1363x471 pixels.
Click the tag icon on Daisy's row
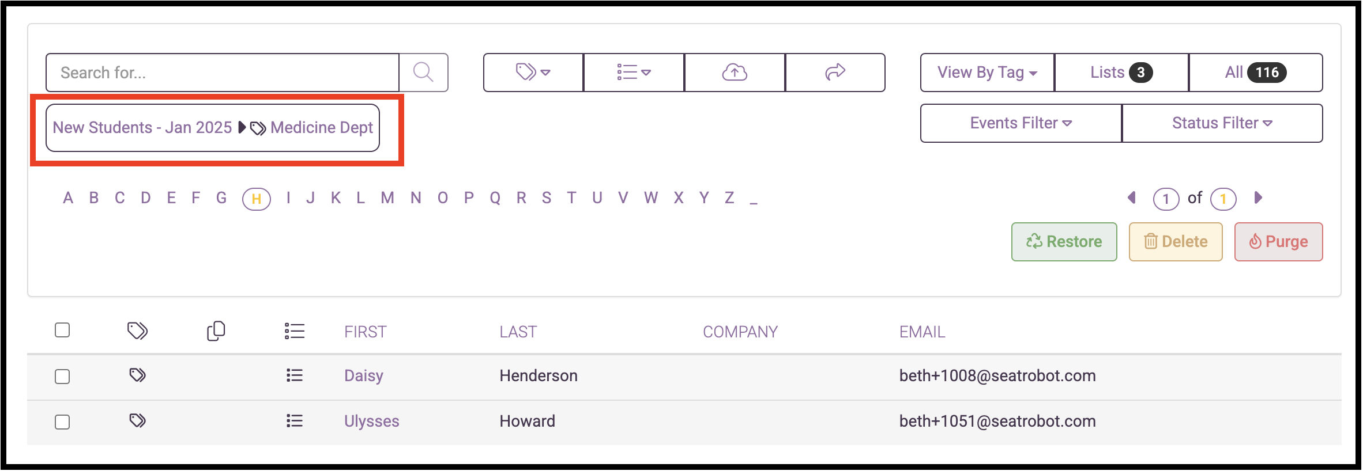[x=137, y=375]
